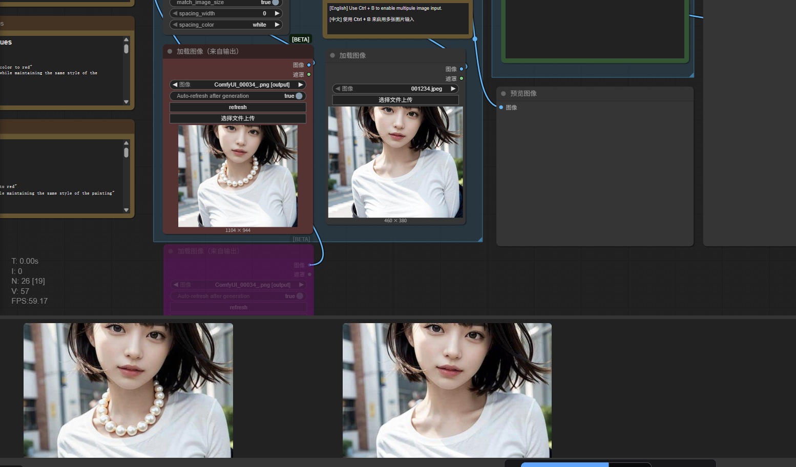Toggle the match_image_size switch

(275, 3)
